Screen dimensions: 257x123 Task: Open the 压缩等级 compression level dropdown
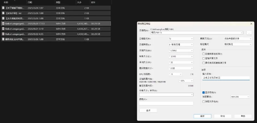tap(181, 45)
